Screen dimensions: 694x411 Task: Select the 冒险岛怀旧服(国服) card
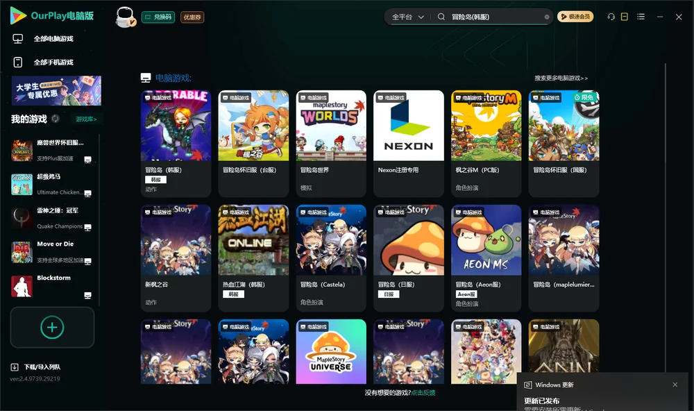[564, 144]
